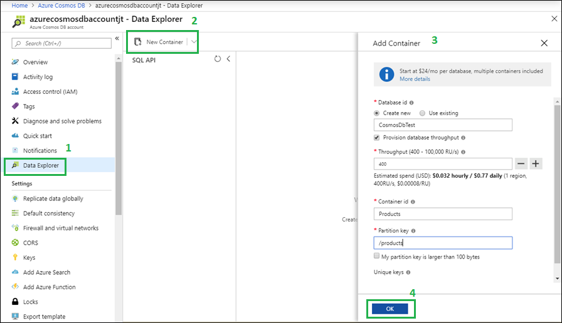Refresh the SQL API tree
The image size is (562, 323).
pos(218,59)
